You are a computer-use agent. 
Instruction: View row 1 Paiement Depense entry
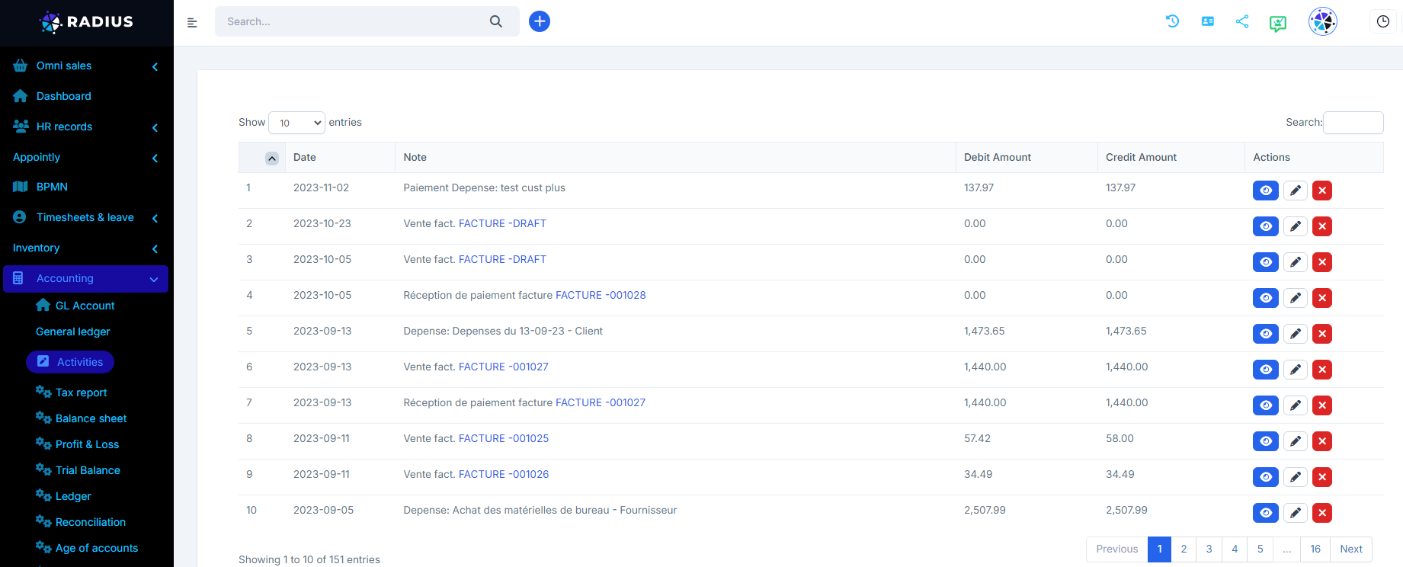(1266, 191)
